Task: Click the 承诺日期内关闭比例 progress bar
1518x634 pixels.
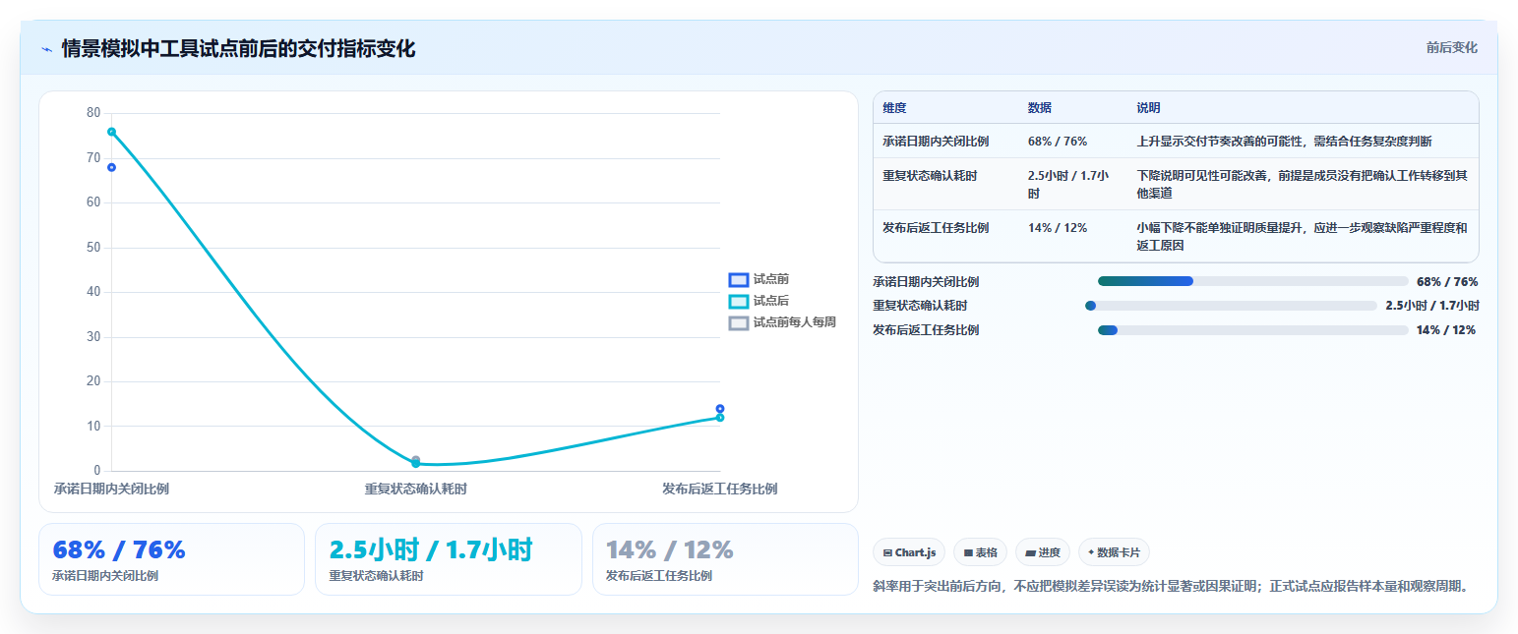Action: [1253, 281]
